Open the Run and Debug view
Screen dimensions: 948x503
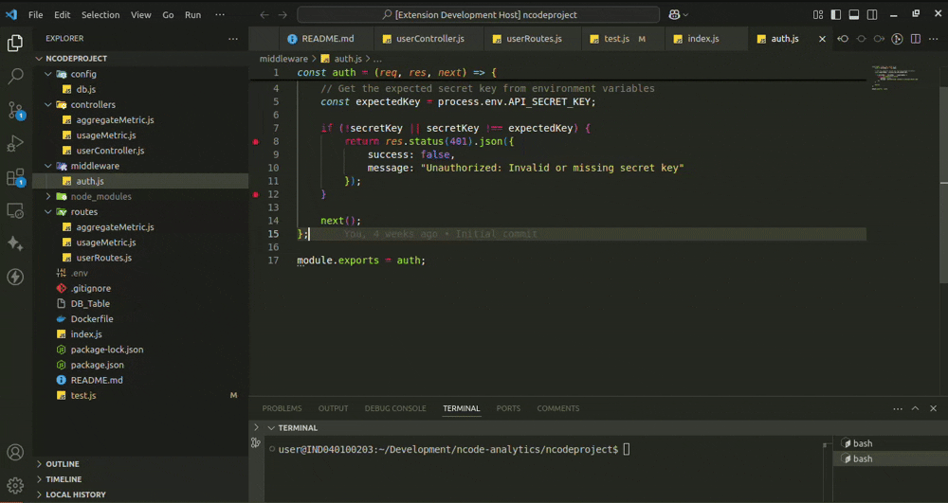(15, 143)
